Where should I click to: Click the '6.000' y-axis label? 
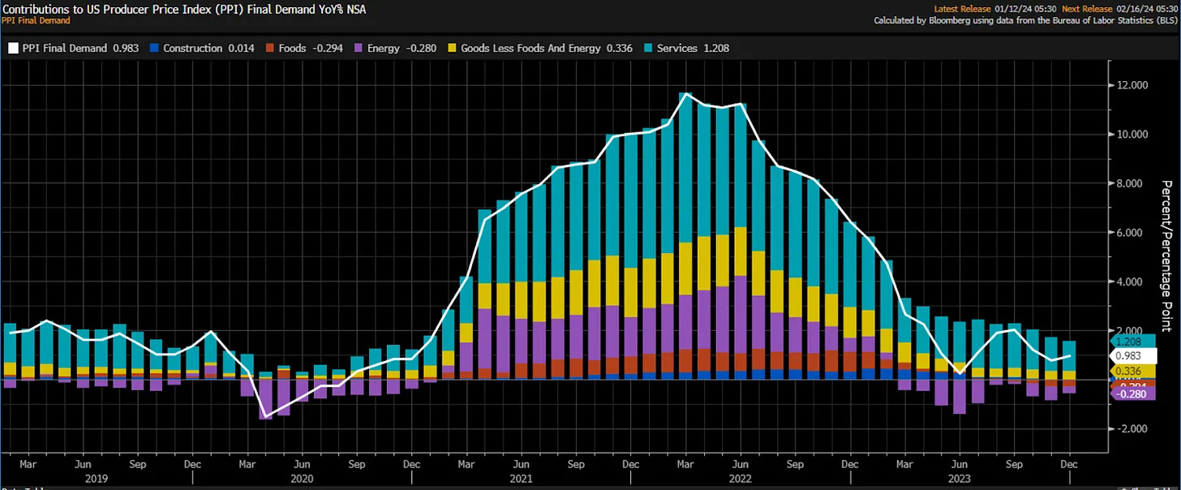(x=1129, y=233)
